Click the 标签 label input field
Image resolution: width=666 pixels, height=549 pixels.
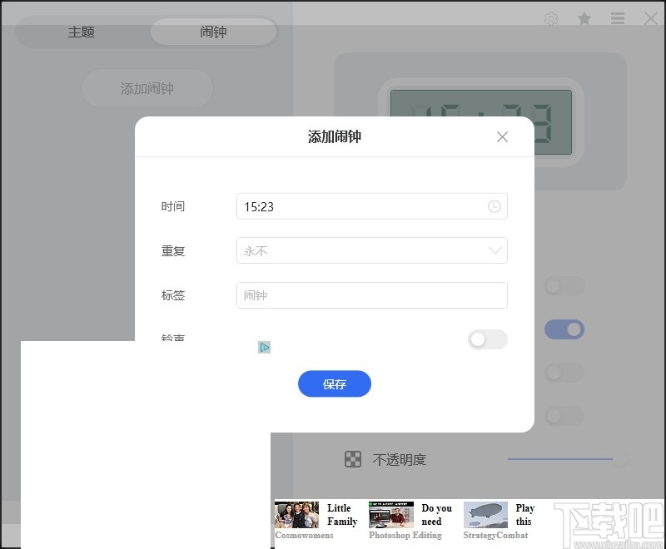[371, 295]
